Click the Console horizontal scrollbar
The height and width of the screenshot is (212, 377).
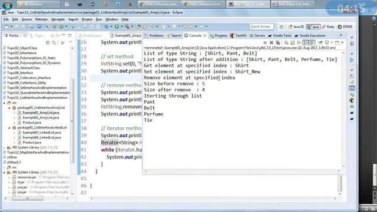242,171
